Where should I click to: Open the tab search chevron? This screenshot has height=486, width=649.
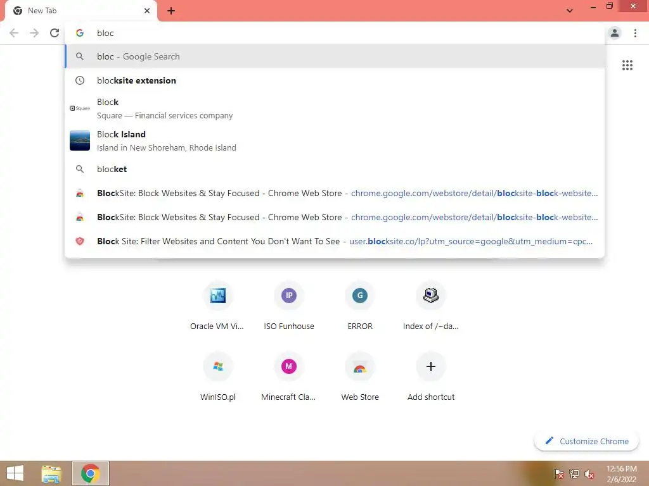[570, 11]
